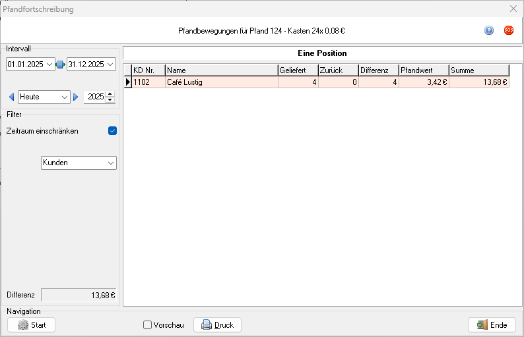Increase the year 2025 with up spinner
The height and width of the screenshot is (337, 524).
click(x=110, y=94)
